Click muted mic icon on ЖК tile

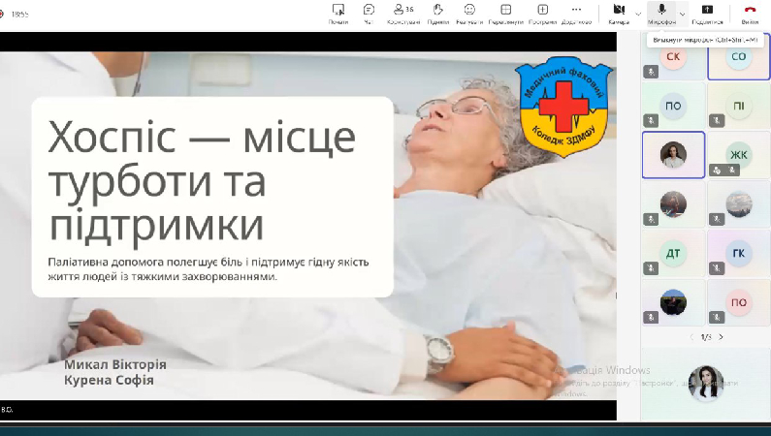[x=731, y=171]
